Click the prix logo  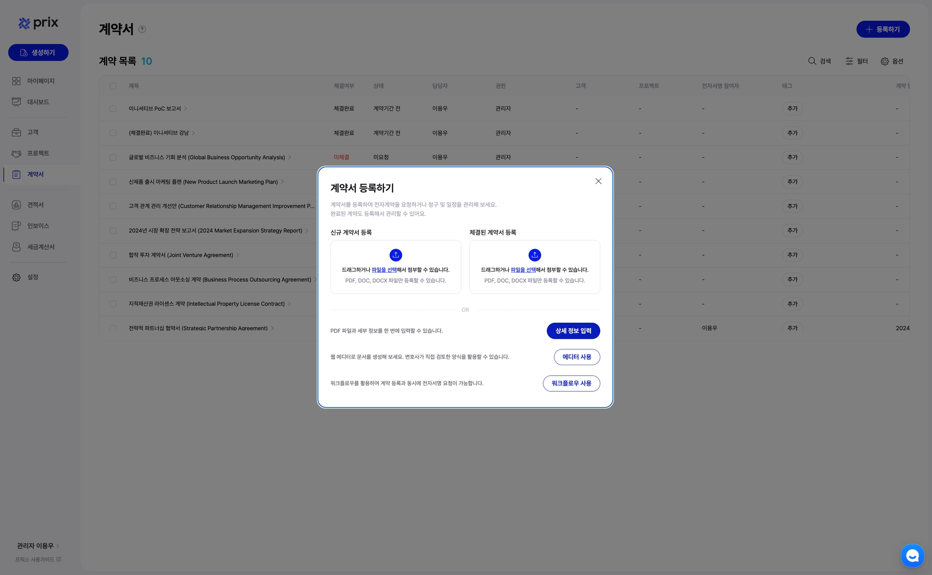38,23
